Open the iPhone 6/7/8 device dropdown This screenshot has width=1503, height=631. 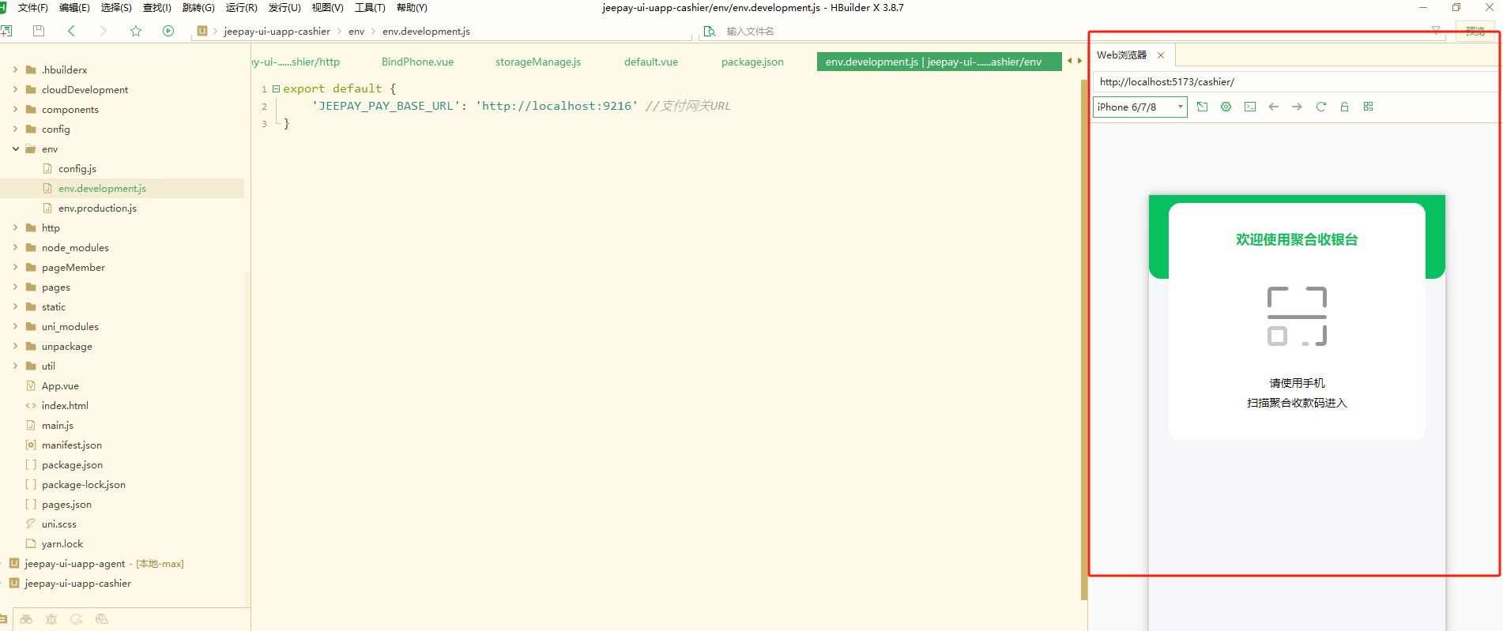pos(1139,107)
